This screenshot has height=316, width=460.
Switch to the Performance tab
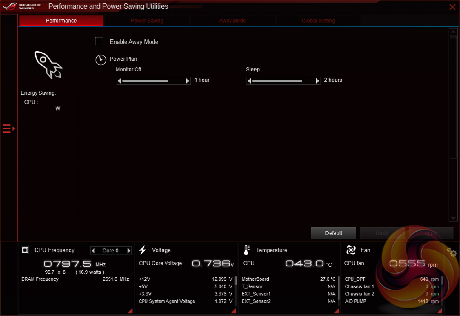pyautogui.click(x=61, y=21)
